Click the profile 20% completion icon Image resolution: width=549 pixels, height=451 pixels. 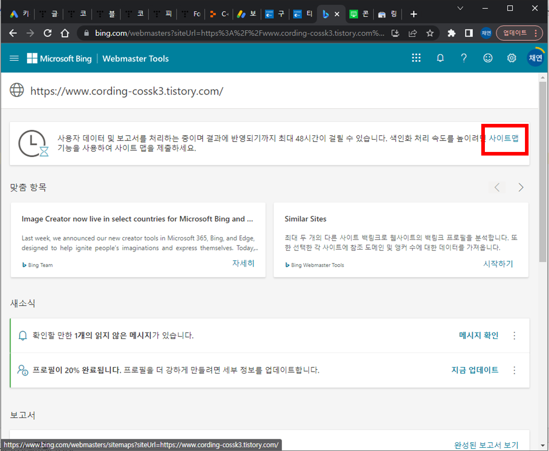pyautogui.click(x=22, y=370)
